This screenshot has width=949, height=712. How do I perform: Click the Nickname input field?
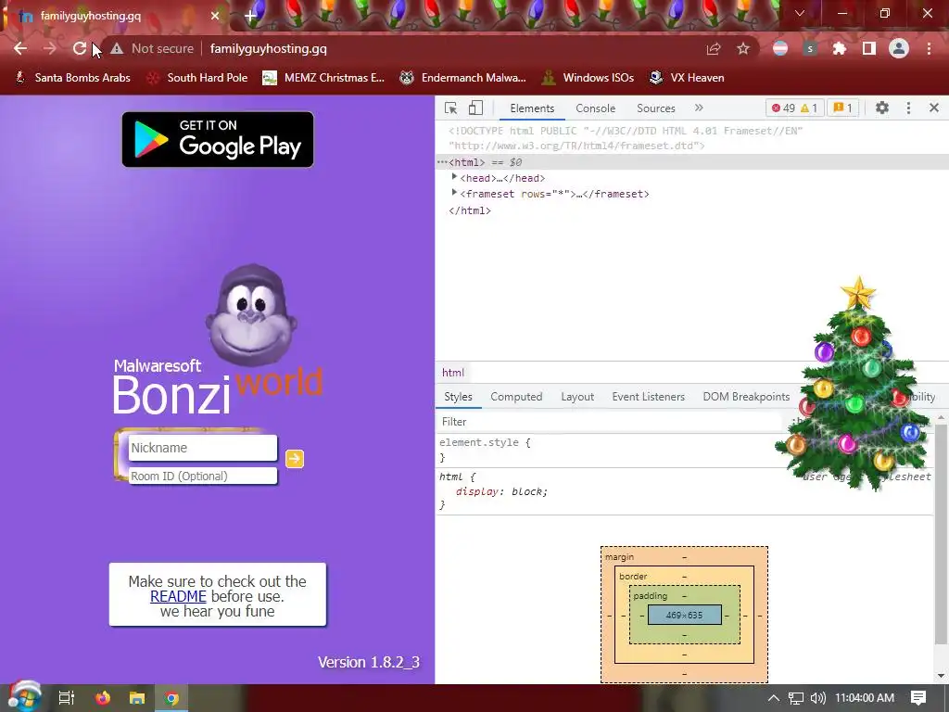click(x=203, y=448)
